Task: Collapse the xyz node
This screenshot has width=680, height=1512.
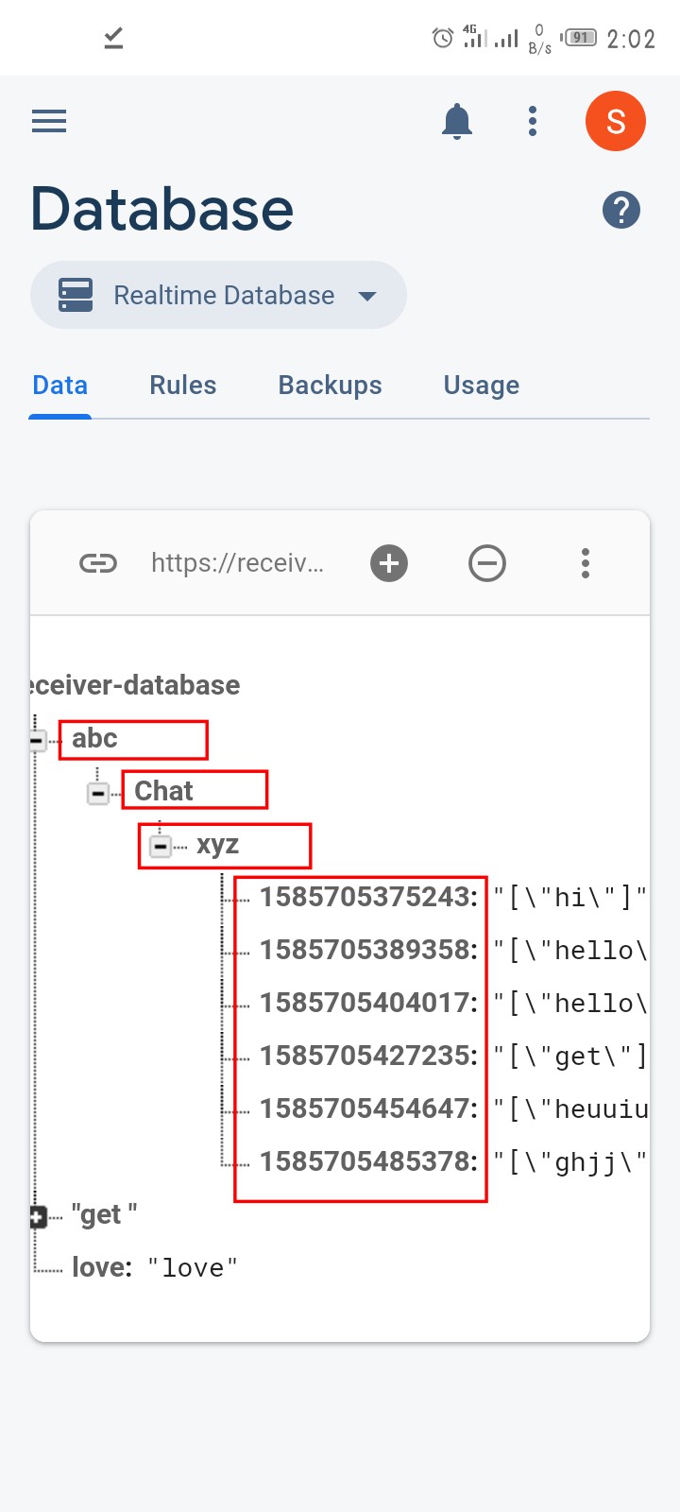Action: tap(161, 846)
